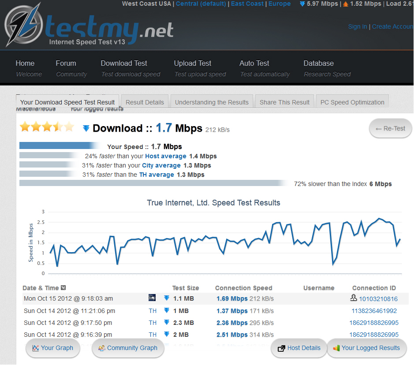Click the download arrow in the 2.3 MB row
This screenshot has height=365, width=414.
coord(166,322)
